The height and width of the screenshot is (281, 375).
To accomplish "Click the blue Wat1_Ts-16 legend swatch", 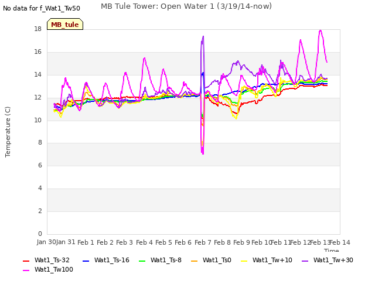I will 86,261.
